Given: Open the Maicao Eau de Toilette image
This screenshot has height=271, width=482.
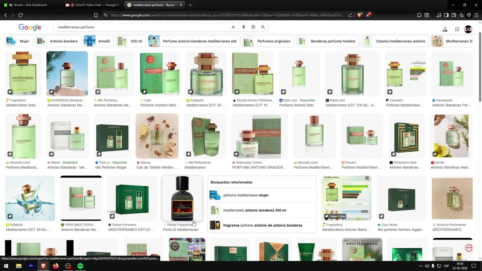Looking at the screenshot, I should point(157,136).
